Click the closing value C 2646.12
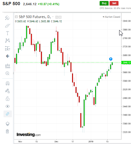The height and width of the screenshot is (144, 131). coord(56,21)
